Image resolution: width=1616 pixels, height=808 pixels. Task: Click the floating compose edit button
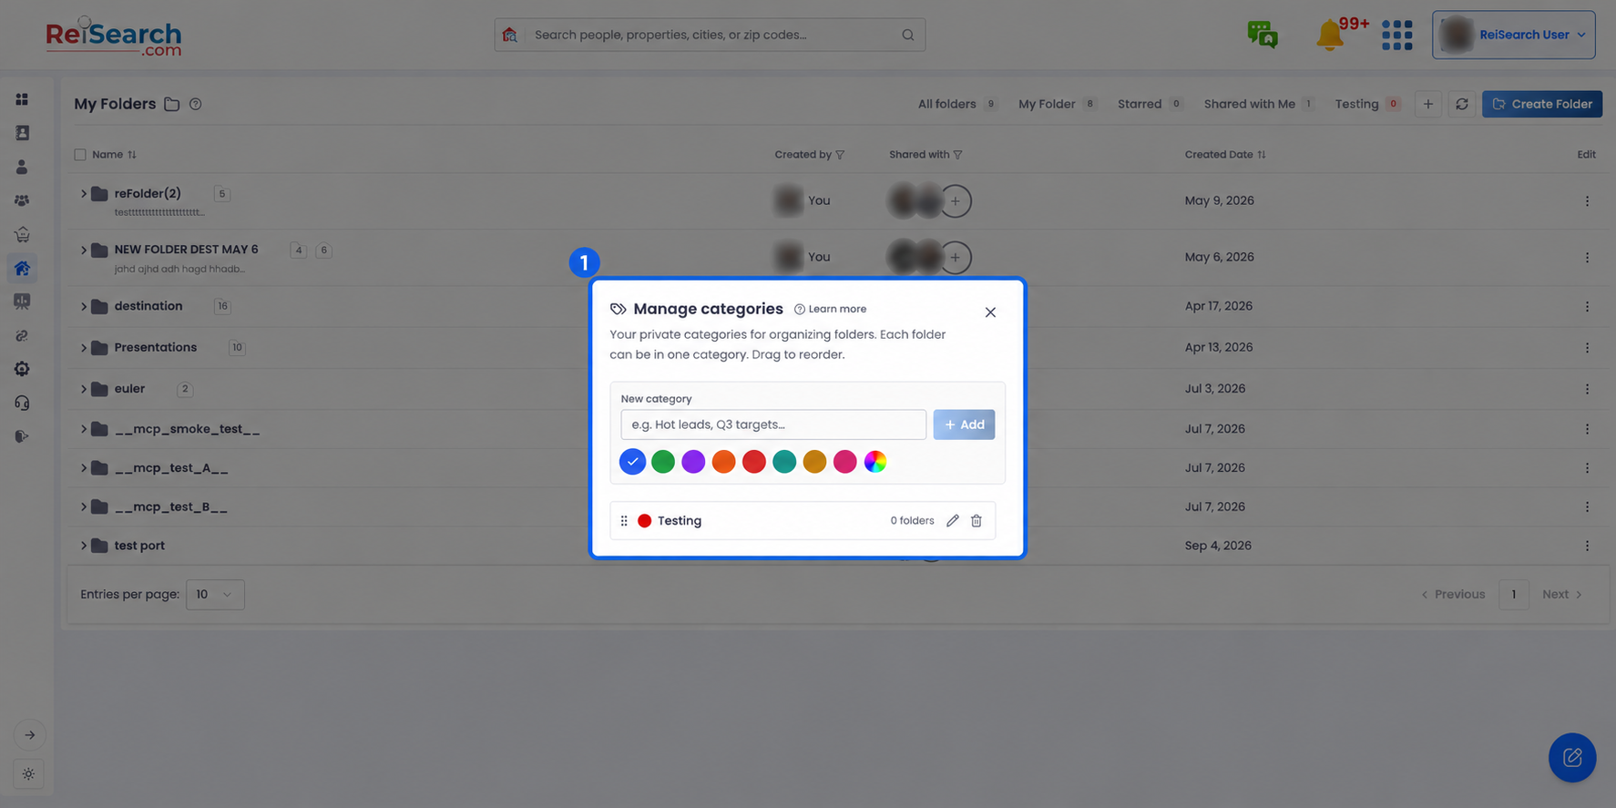coord(1572,757)
